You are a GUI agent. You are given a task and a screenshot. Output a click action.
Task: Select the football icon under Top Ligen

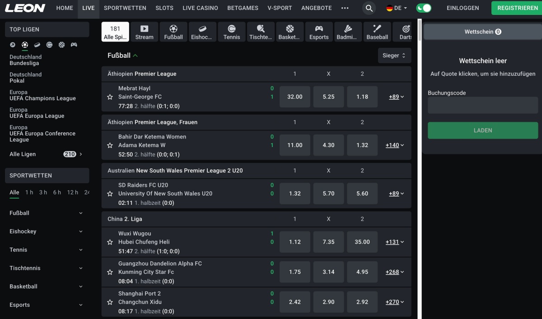tap(25, 45)
